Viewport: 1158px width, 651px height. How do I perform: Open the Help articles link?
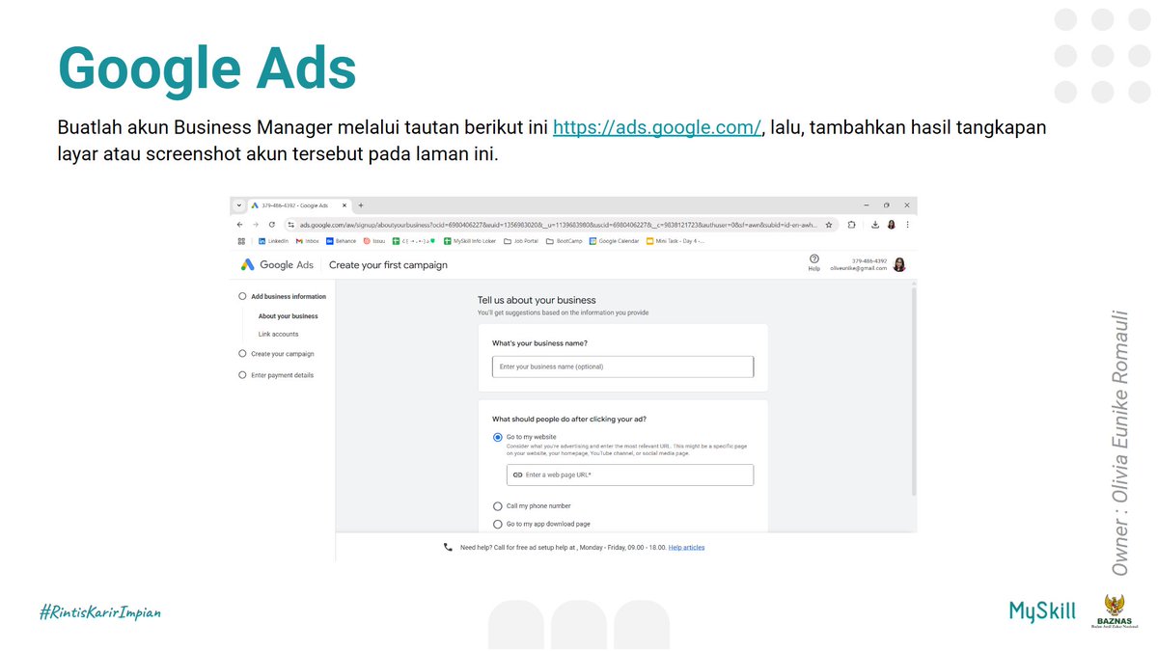687,547
